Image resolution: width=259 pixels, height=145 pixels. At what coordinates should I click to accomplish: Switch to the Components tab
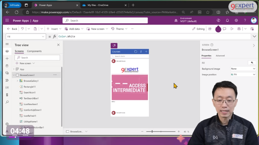tap(34, 51)
